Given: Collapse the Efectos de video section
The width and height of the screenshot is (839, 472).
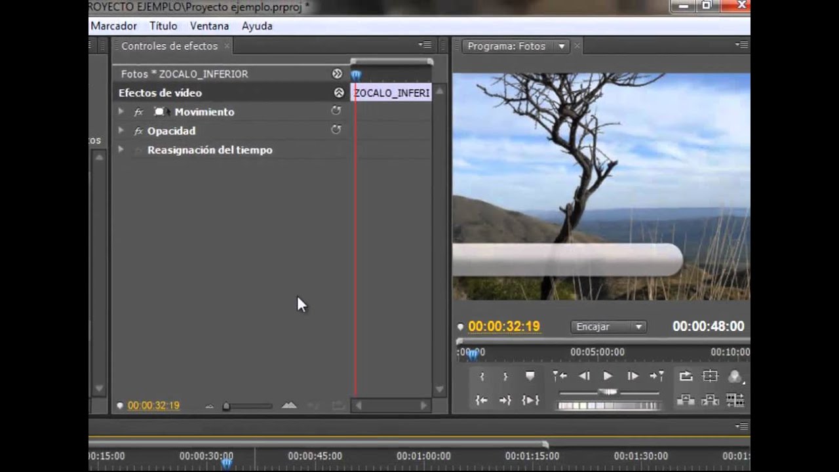Looking at the screenshot, I should (339, 93).
